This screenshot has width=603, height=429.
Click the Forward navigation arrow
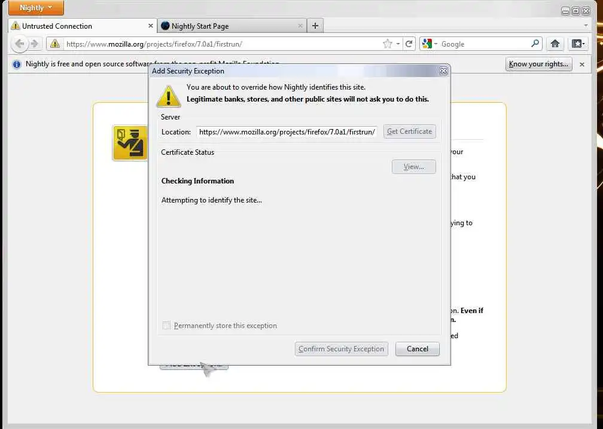click(35, 44)
